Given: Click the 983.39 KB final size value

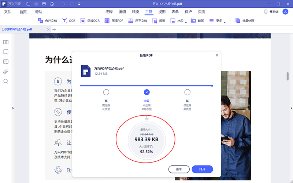Looking at the screenshot, I should [x=146, y=139].
